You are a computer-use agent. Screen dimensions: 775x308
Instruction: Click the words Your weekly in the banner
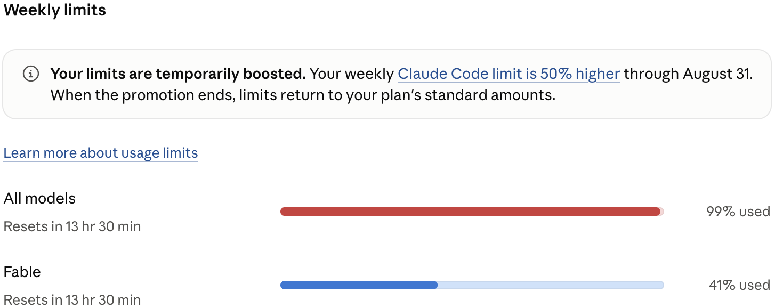coord(352,74)
